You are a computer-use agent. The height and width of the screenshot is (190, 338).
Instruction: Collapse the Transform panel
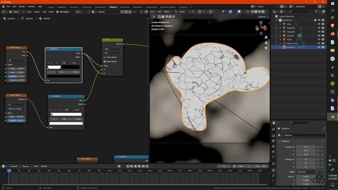280,141
